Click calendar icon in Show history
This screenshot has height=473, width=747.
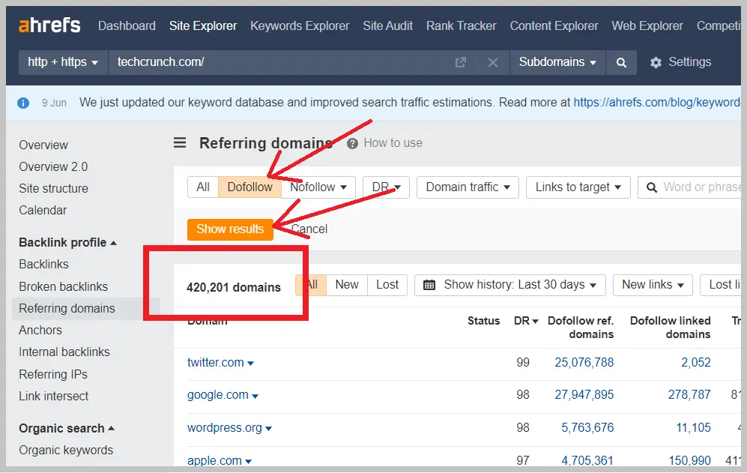[x=429, y=285]
